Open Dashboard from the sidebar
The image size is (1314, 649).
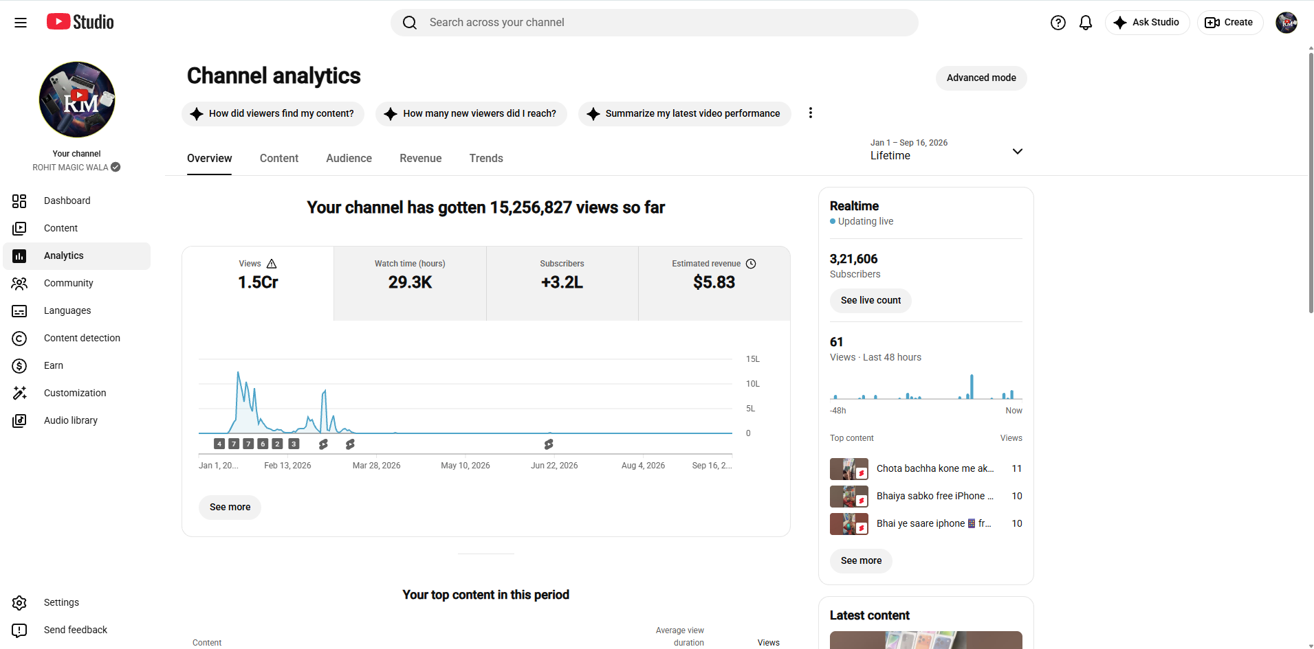tap(77, 201)
